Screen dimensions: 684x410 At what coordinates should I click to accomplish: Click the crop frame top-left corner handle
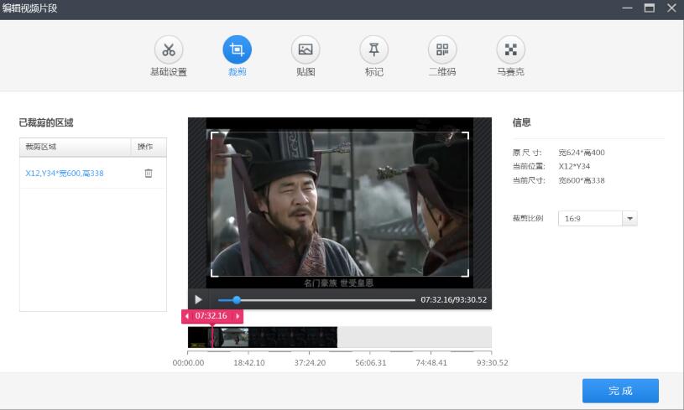click(214, 136)
